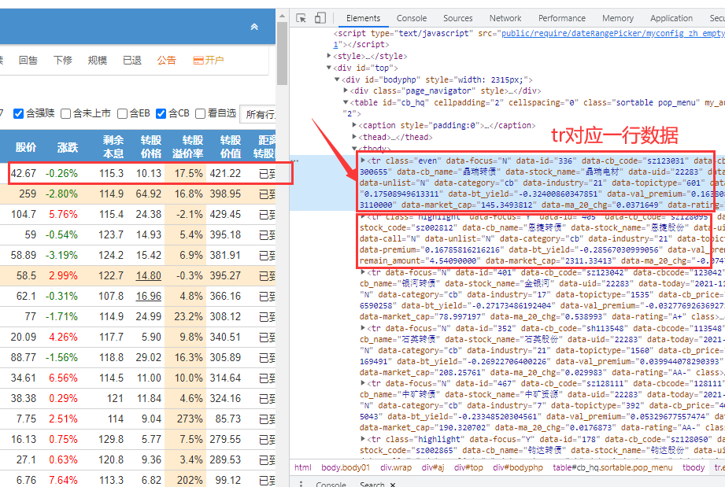This screenshot has height=487, width=725.
Task: Collapse the tbody node in Elements panel
Action: coord(354,148)
